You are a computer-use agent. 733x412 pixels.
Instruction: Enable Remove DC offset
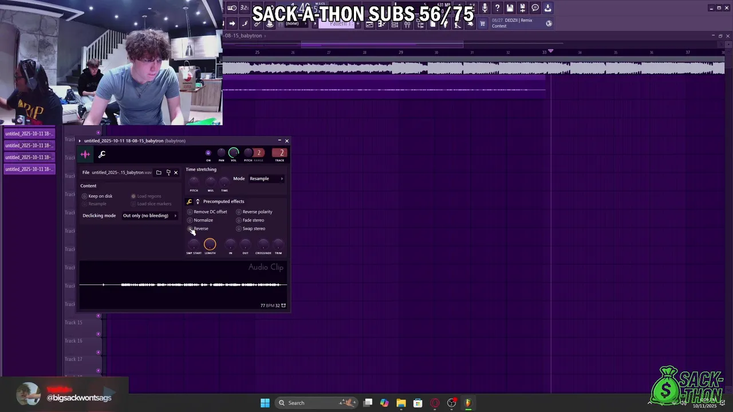pos(207,212)
